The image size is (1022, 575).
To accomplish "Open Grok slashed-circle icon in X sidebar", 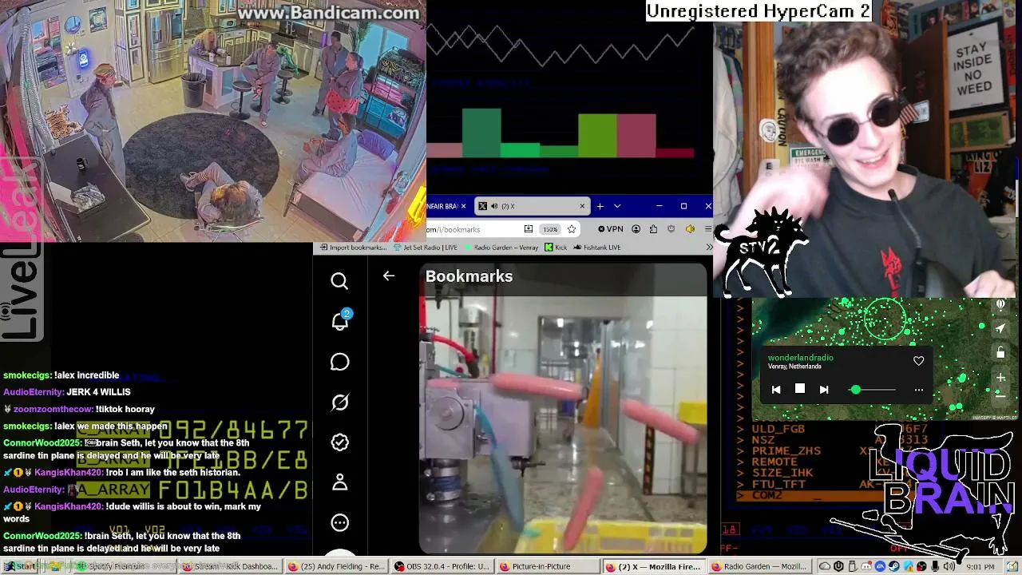I will 339,402.
